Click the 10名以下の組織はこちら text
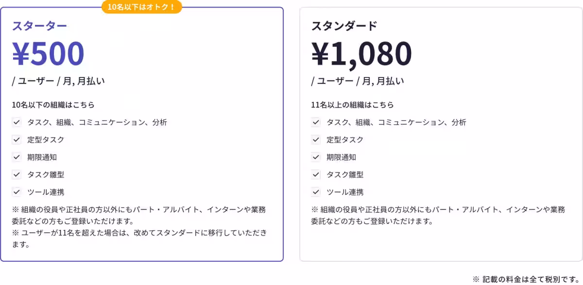 tap(53, 105)
